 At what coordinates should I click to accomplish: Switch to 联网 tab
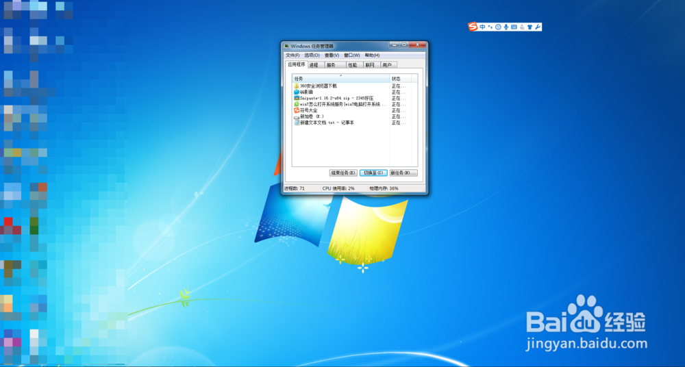[x=372, y=65]
